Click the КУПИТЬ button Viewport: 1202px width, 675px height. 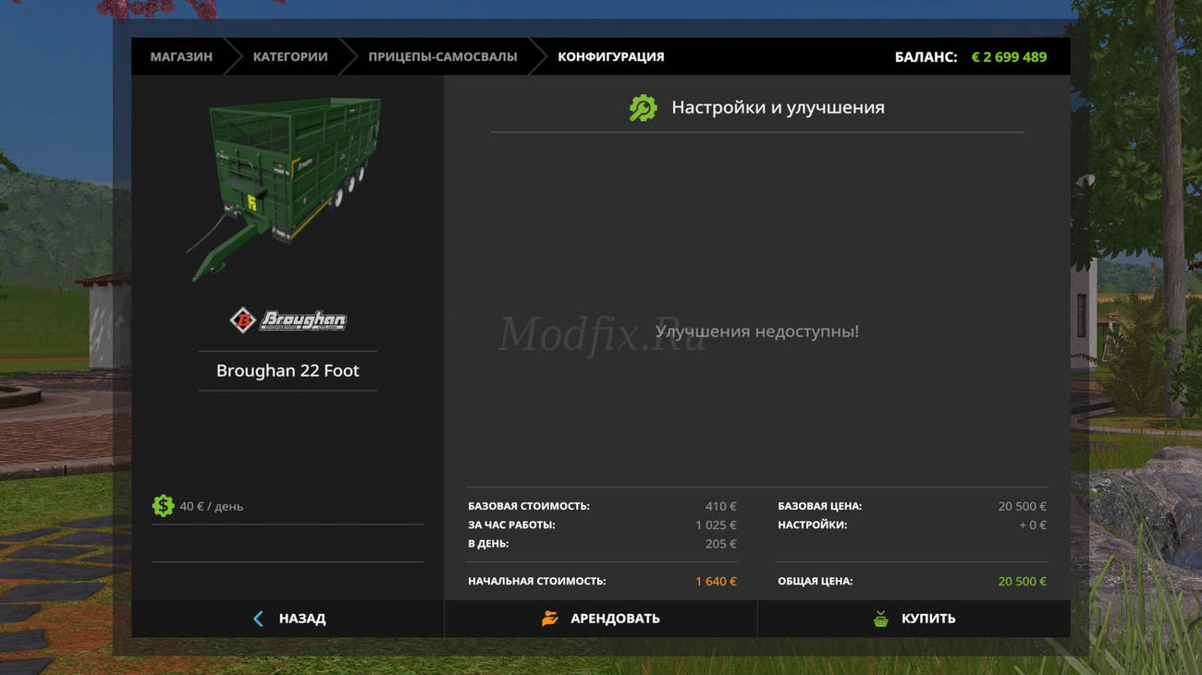coord(914,619)
